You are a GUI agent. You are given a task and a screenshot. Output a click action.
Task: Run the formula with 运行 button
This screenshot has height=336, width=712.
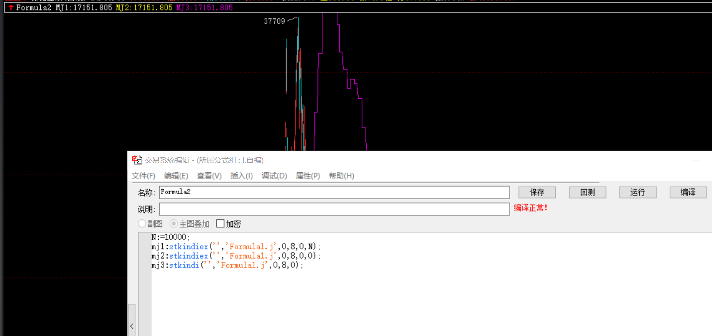pyautogui.click(x=638, y=192)
